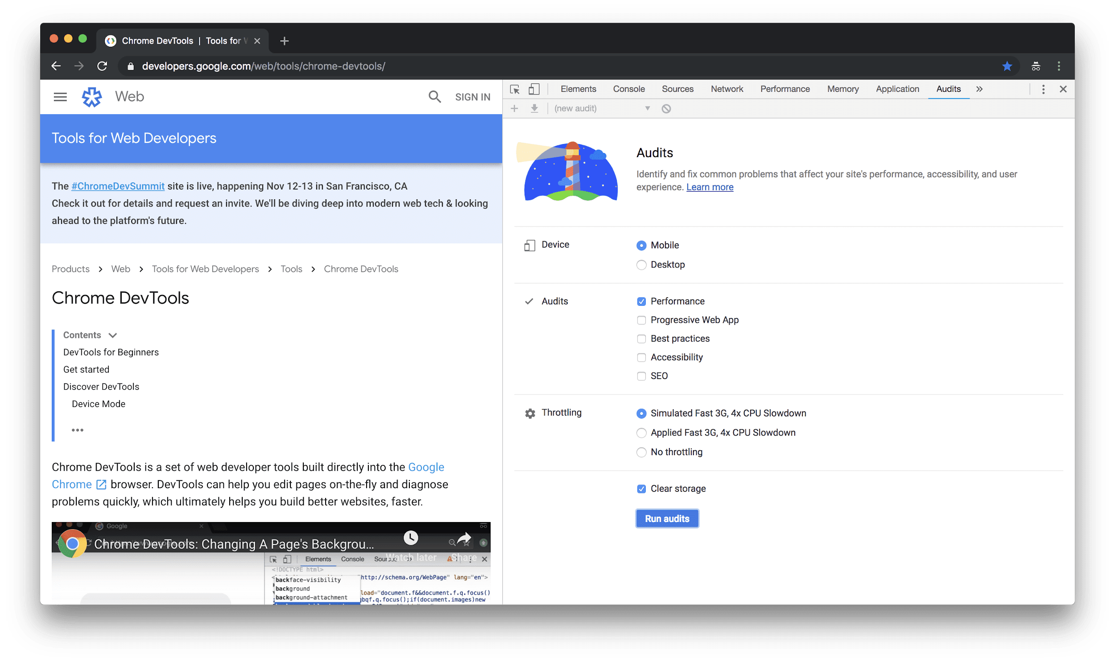Enable Accessibility audit checkbox
This screenshot has height=662, width=1115.
pos(641,357)
